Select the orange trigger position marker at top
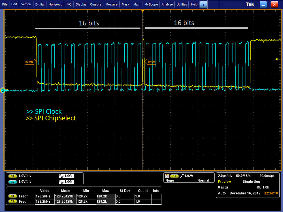The width and height of the screenshot is (283, 212). click(x=142, y=11)
